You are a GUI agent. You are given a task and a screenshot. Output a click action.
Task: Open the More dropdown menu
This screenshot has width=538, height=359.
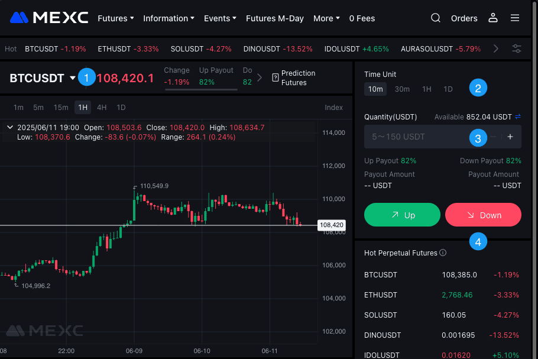(326, 18)
